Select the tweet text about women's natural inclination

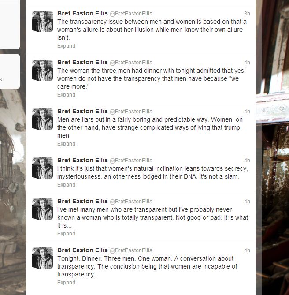[152, 172]
